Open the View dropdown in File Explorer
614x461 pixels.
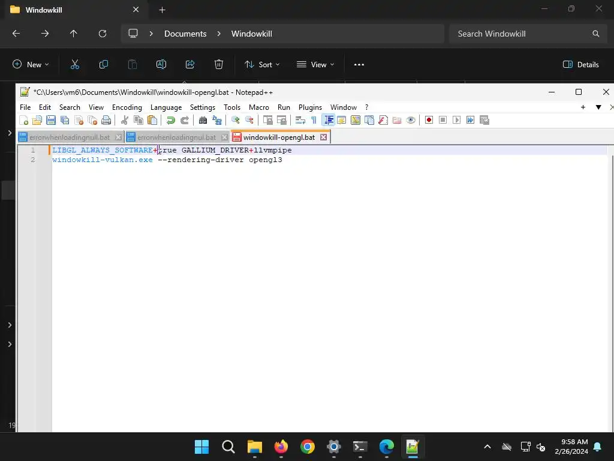(x=315, y=65)
